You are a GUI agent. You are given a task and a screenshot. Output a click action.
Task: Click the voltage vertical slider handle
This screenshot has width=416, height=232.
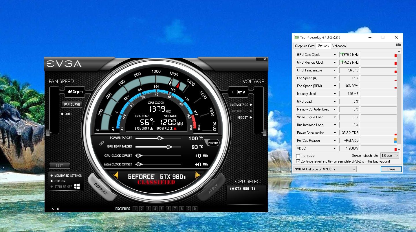264,133
